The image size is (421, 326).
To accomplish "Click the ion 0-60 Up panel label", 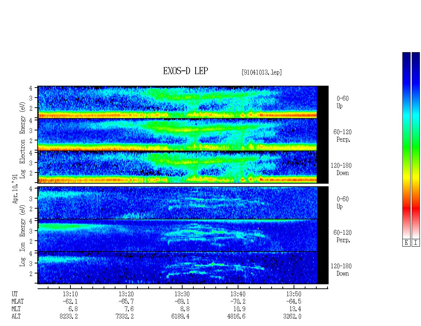I will tap(343, 203).
